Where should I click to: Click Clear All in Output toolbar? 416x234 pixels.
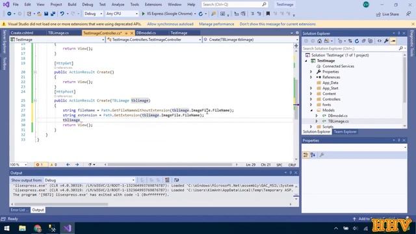(167, 180)
